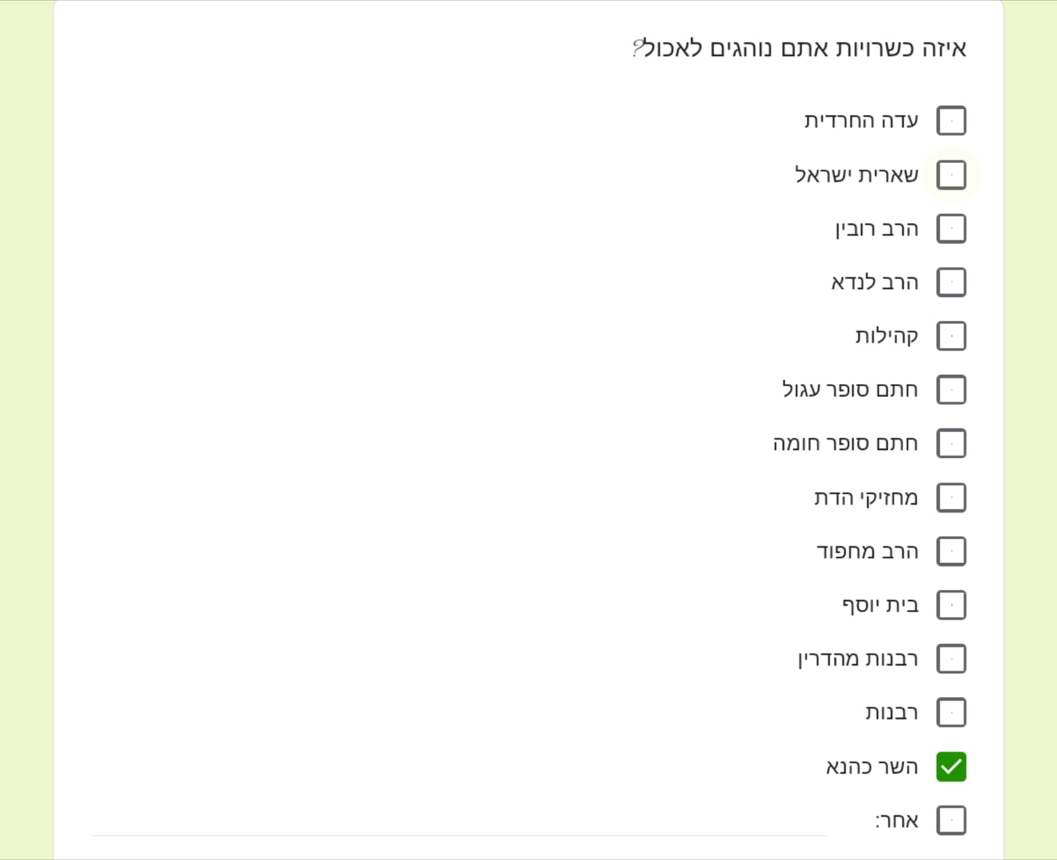Enable the הרב לנדא checkbox

pyautogui.click(x=951, y=282)
